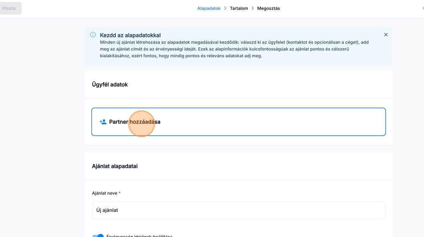This screenshot has width=424, height=237.
Task: Click the info icon in the blue banner
Action: click(x=93, y=35)
